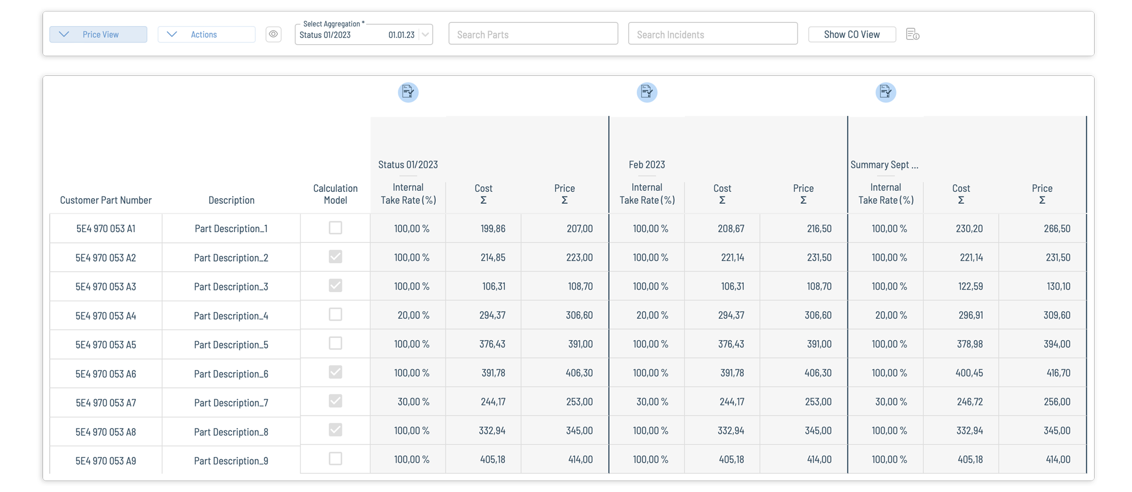Click the Show CO View button
The height and width of the screenshot is (492, 1132).
852,35
